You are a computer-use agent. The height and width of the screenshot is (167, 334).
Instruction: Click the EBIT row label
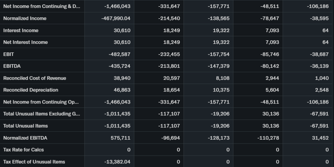(x=8, y=54)
